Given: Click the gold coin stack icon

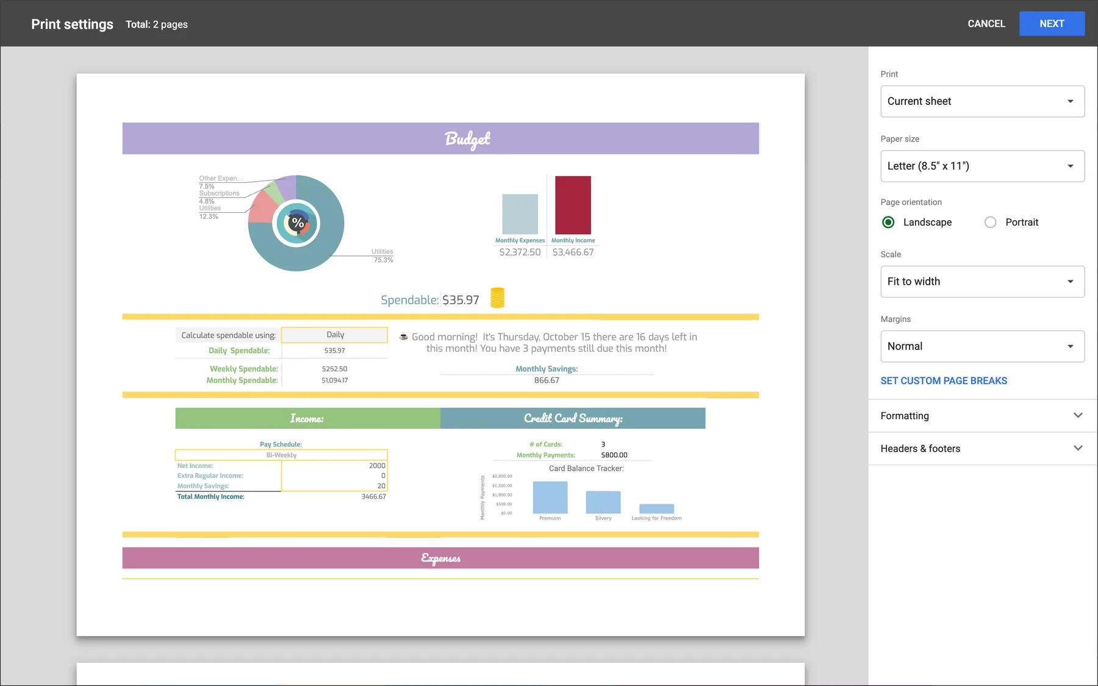Looking at the screenshot, I should (x=498, y=298).
